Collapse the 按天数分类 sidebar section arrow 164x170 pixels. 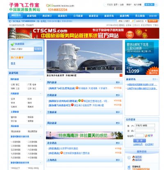[x=41, y=136]
